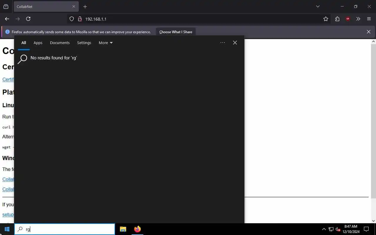Bookmark this page with the star
Image resolution: width=376 pixels, height=235 pixels.
[326, 19]
